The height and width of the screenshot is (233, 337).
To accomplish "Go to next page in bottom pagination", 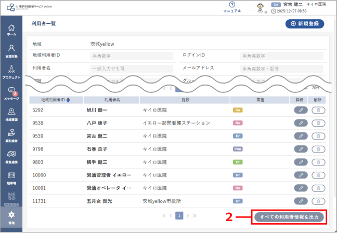I will click(x=187, y=215).
